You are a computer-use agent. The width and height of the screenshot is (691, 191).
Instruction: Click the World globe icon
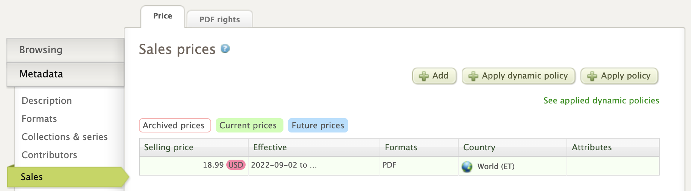(x=467, y=166)
